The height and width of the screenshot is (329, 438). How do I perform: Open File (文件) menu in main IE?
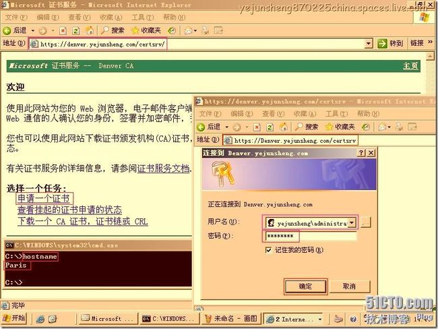[16, 18]
